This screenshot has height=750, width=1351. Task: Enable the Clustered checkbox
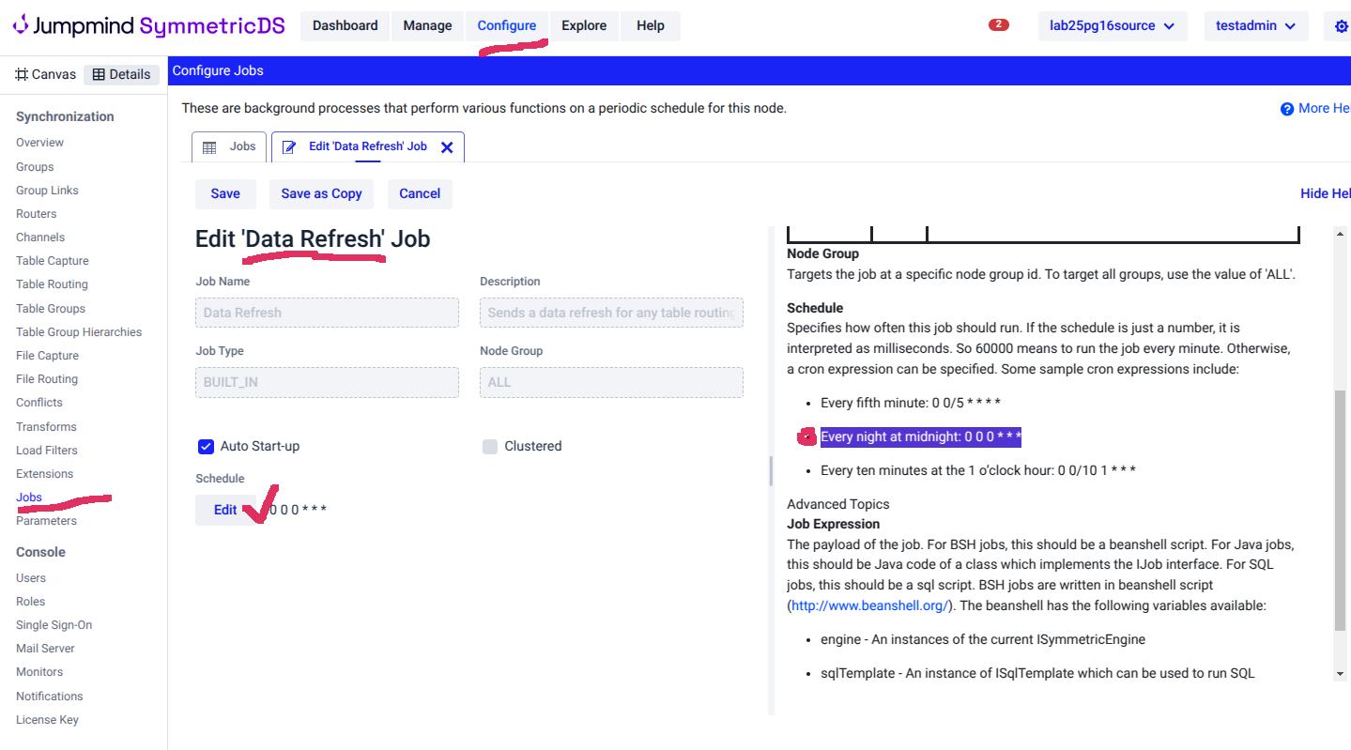pos(490,447)
